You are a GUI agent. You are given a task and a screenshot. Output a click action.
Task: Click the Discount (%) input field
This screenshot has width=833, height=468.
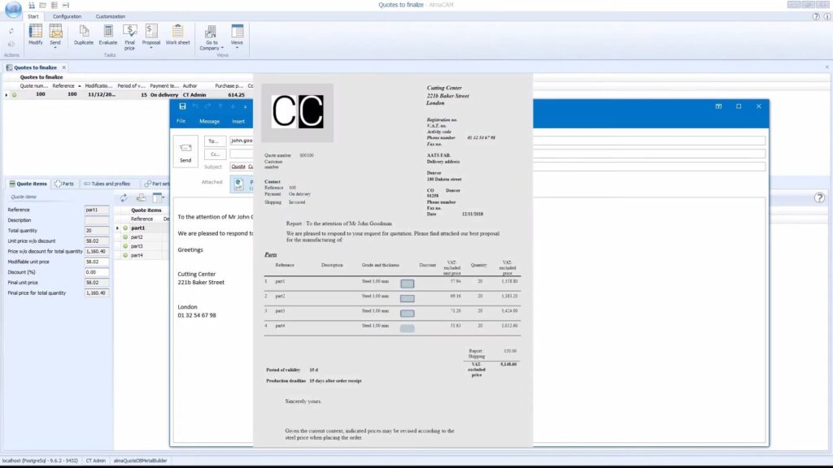coord(96,272)
